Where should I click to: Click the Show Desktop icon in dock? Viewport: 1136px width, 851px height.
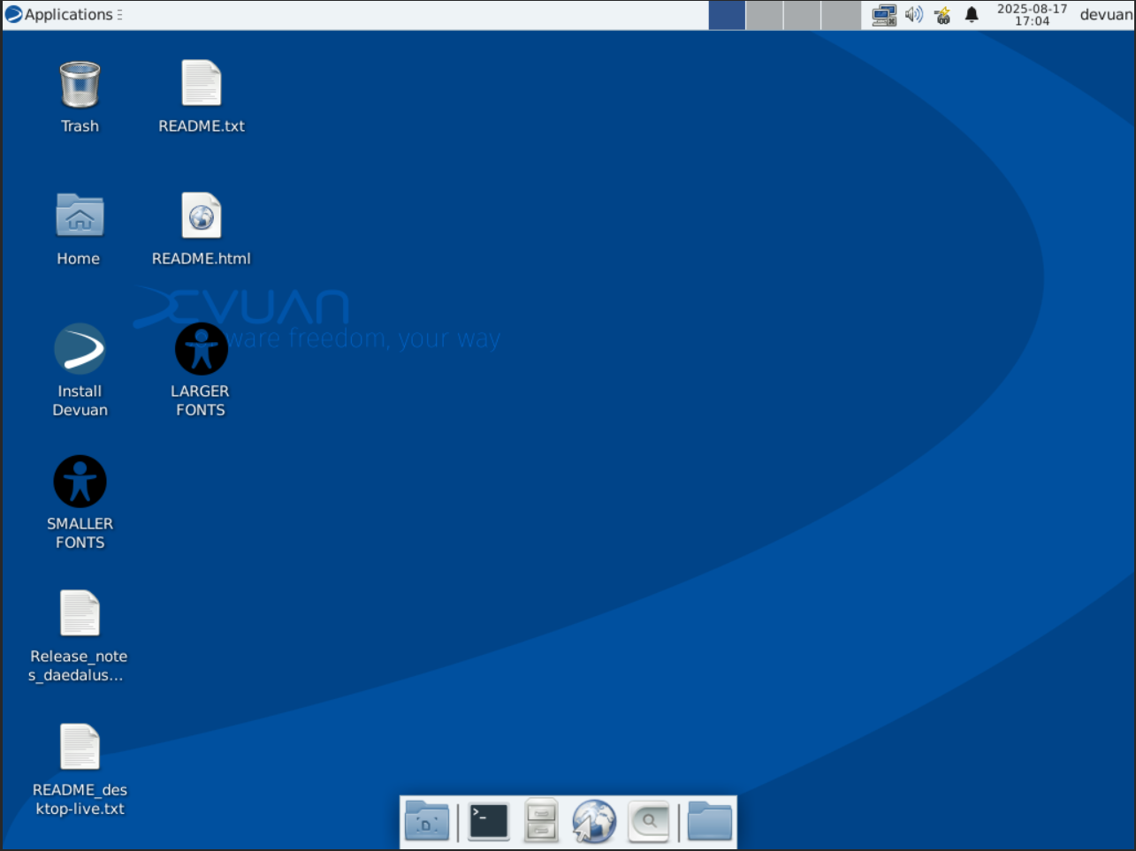pyautogui.click(x=427, y=822)
